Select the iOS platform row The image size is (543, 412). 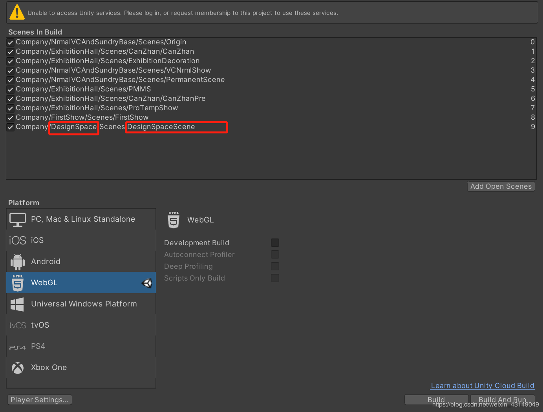point(81,241)
